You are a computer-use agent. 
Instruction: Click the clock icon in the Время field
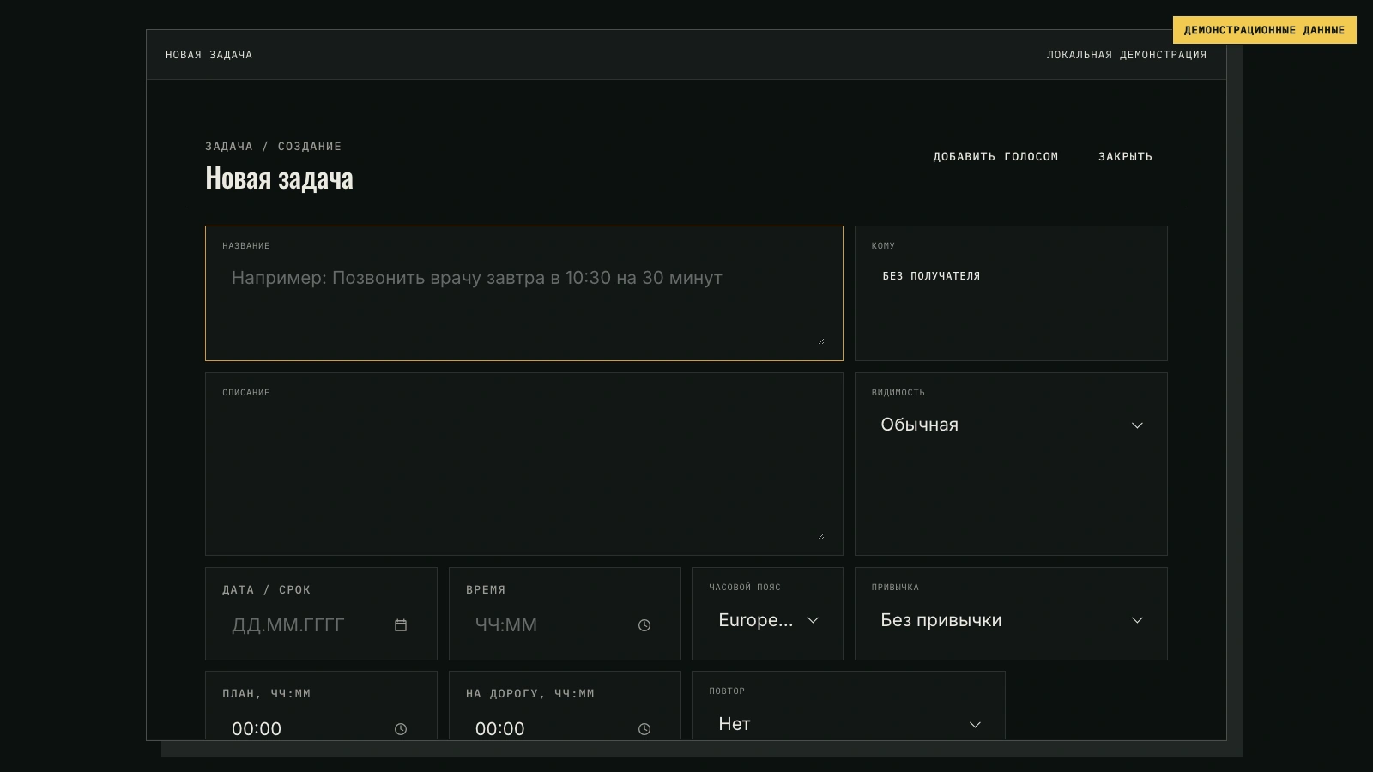644,625
